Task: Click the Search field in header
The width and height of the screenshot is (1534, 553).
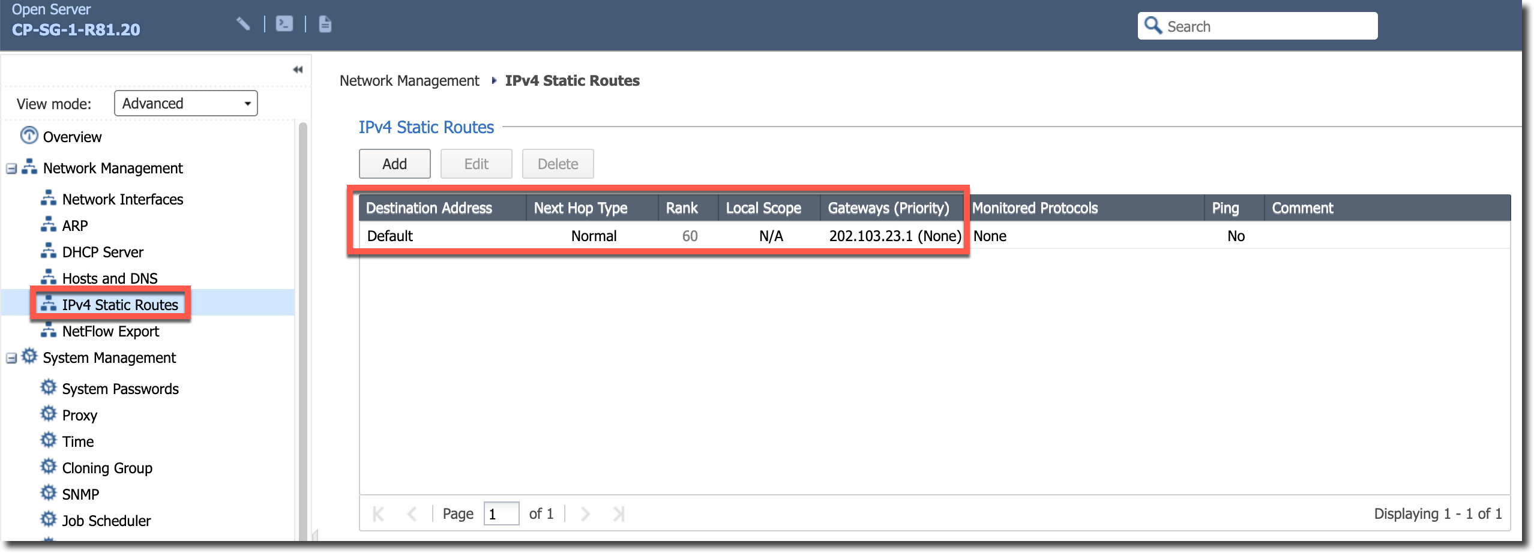Action: 1266,26
